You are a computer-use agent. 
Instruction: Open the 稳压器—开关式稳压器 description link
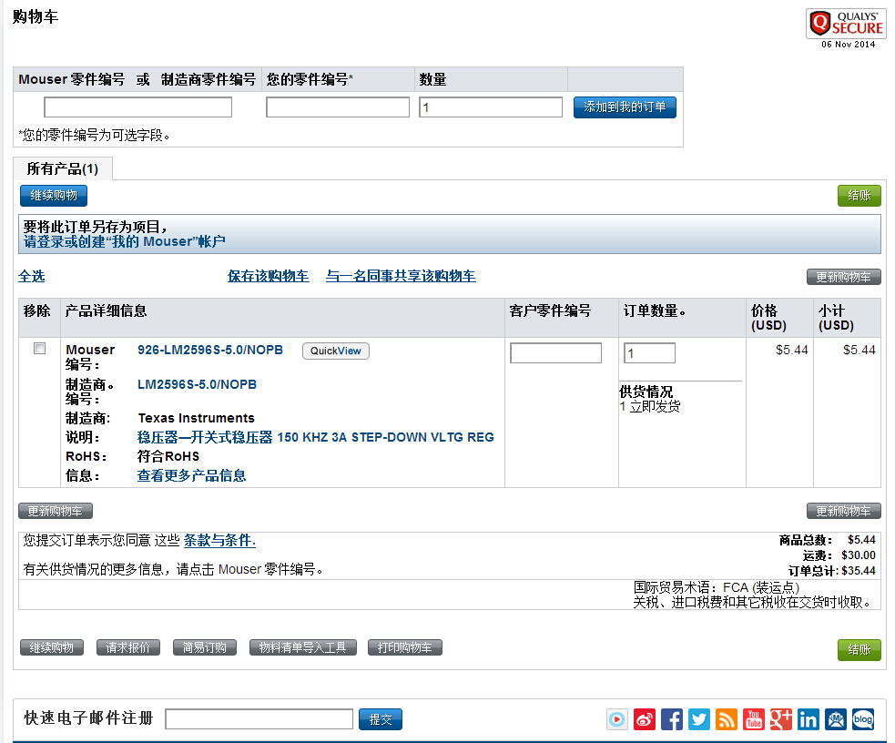[316, 438]
